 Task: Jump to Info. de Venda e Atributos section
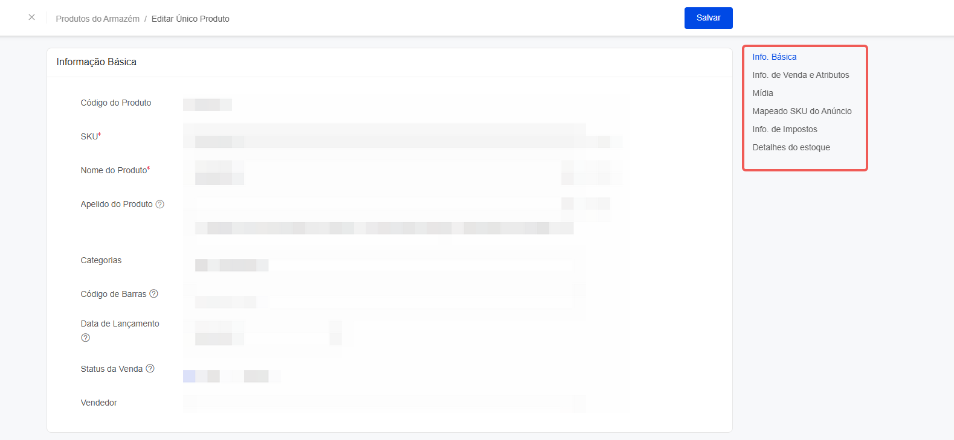click(x=801, y=75)
